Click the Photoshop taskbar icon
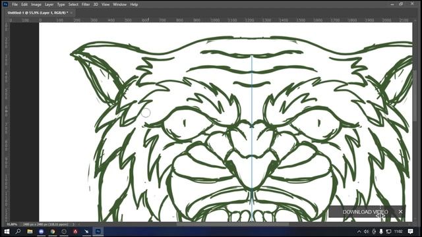The image size is (422, 237). click(98, 231)
